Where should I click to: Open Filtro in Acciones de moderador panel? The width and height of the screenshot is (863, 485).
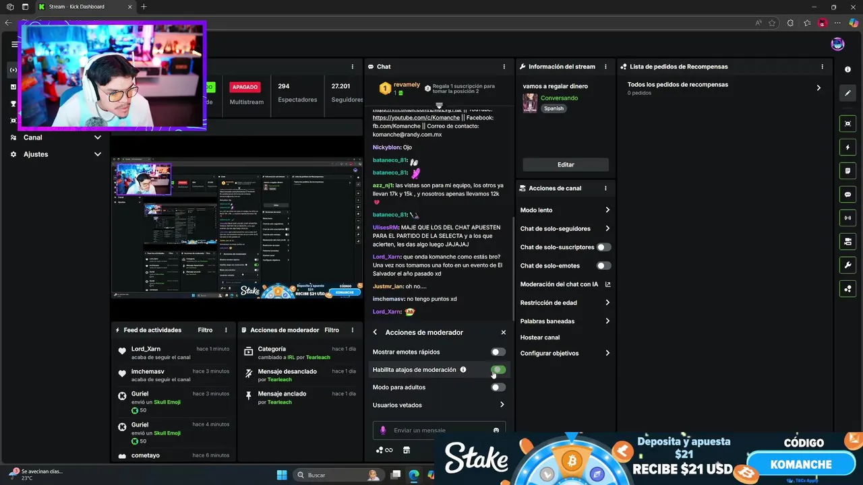pos(332,330)
